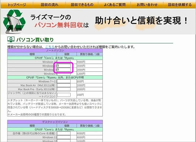Click the monitor recycle icon beside パソコン買い取り
The height and width of the screenshot is (142, 196).
pos(11,40)
